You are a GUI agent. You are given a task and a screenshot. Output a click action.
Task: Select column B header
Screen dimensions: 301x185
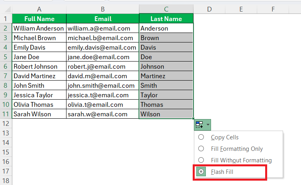pyautogui.click(x=103, y=9)
